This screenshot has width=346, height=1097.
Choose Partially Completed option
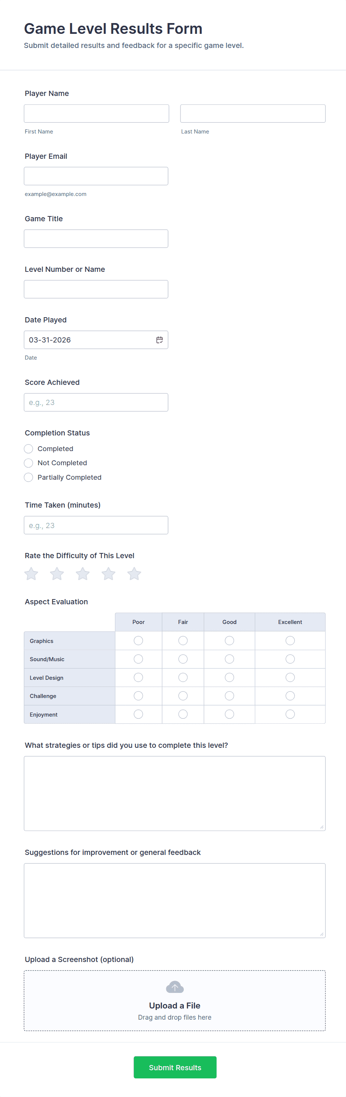tap(29, 477)
